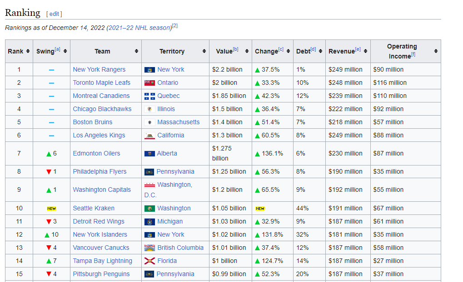Click the Massachusetts territory link

pyautogui.click(x=178, y=122)
